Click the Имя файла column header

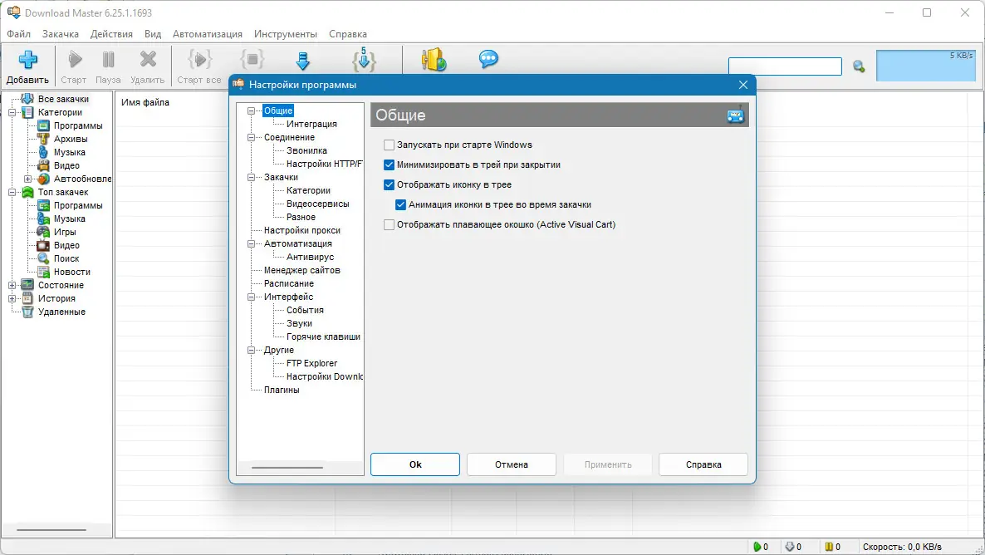click(145, 102)
